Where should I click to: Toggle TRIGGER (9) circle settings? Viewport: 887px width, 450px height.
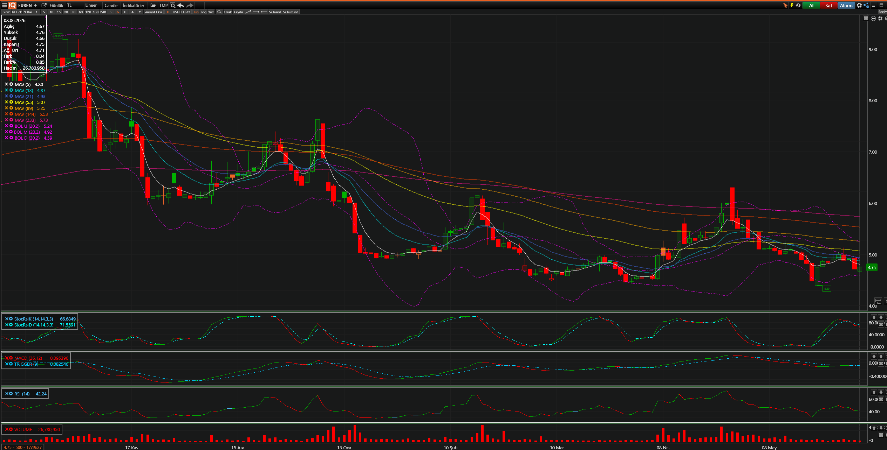[x=11, y=364]
